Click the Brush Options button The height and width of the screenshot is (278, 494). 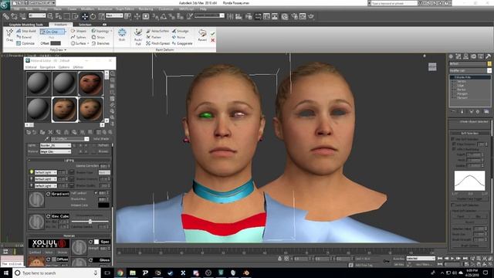pyautogui.click(x=469, y=246)
